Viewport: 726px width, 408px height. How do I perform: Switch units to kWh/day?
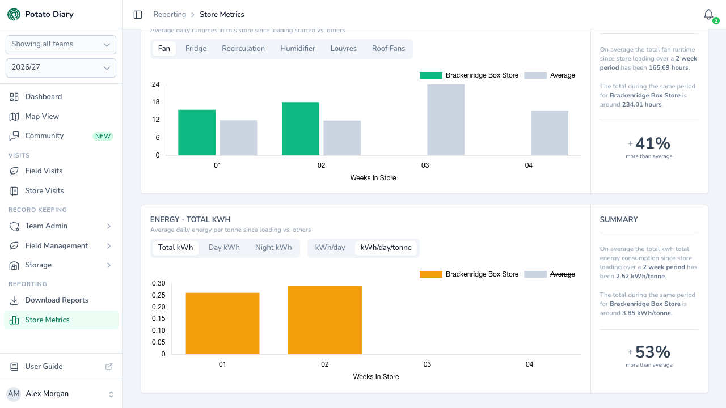pos(330,248)
